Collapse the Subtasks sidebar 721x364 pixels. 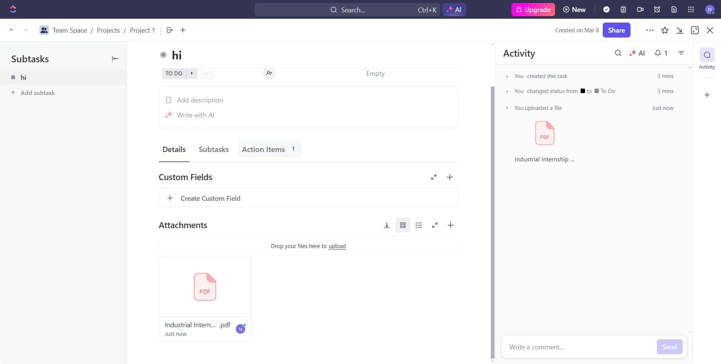[115, 59]
